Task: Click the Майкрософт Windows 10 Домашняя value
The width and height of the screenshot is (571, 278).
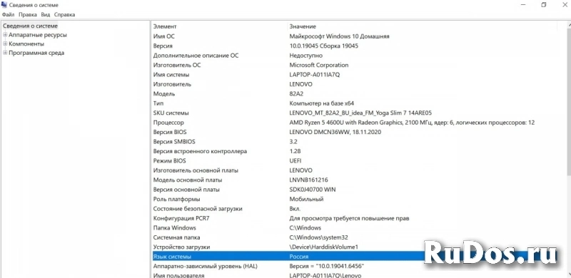Action: 340,36
